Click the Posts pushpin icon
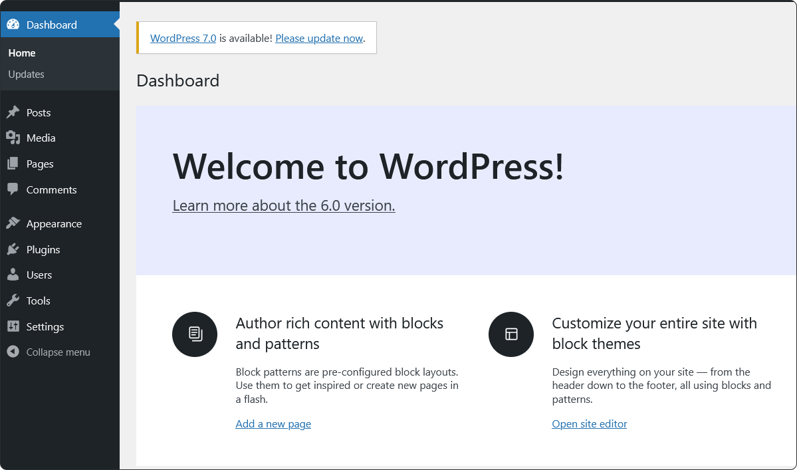The height and width of the screenshot is (470, 797). pyautogui.click(x=13, y=112)
